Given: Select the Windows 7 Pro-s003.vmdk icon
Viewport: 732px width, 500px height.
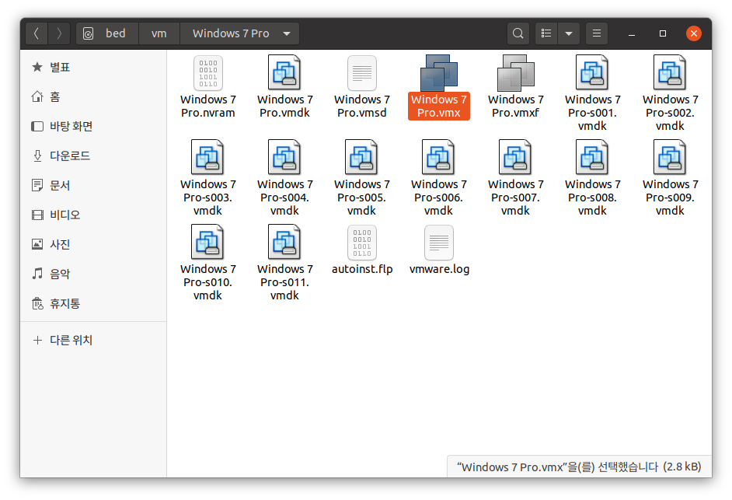Looking at the screenshot, I should click(207, 157).
